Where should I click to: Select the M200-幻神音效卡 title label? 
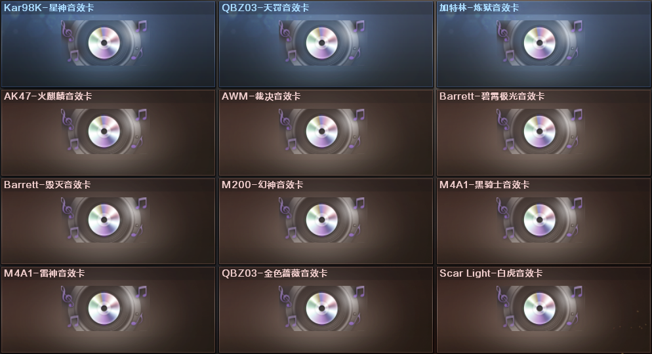click(262, 184)
